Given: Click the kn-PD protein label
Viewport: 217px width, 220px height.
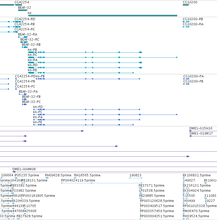Looking at the screenshot, I should click(38, 107).
